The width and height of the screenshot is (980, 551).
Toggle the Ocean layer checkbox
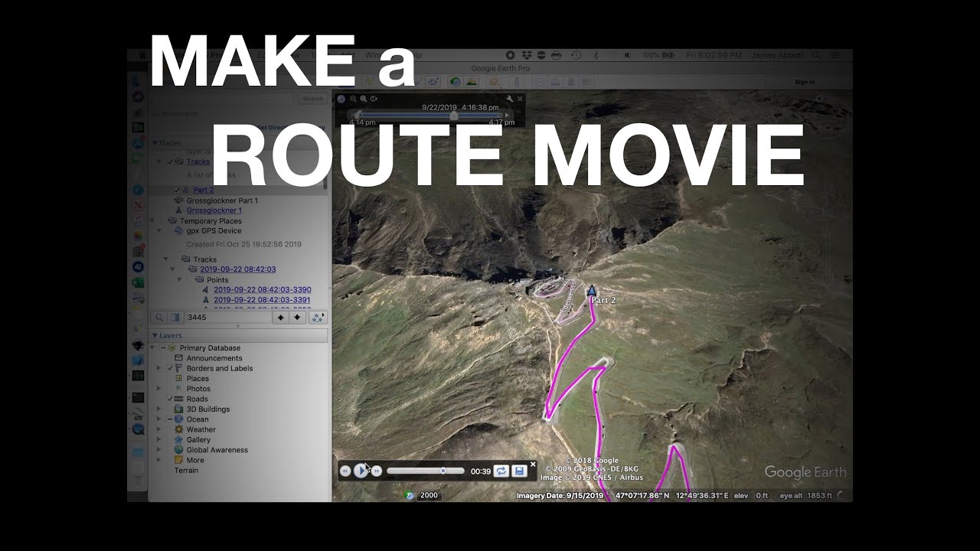click(x=170, y=419)
